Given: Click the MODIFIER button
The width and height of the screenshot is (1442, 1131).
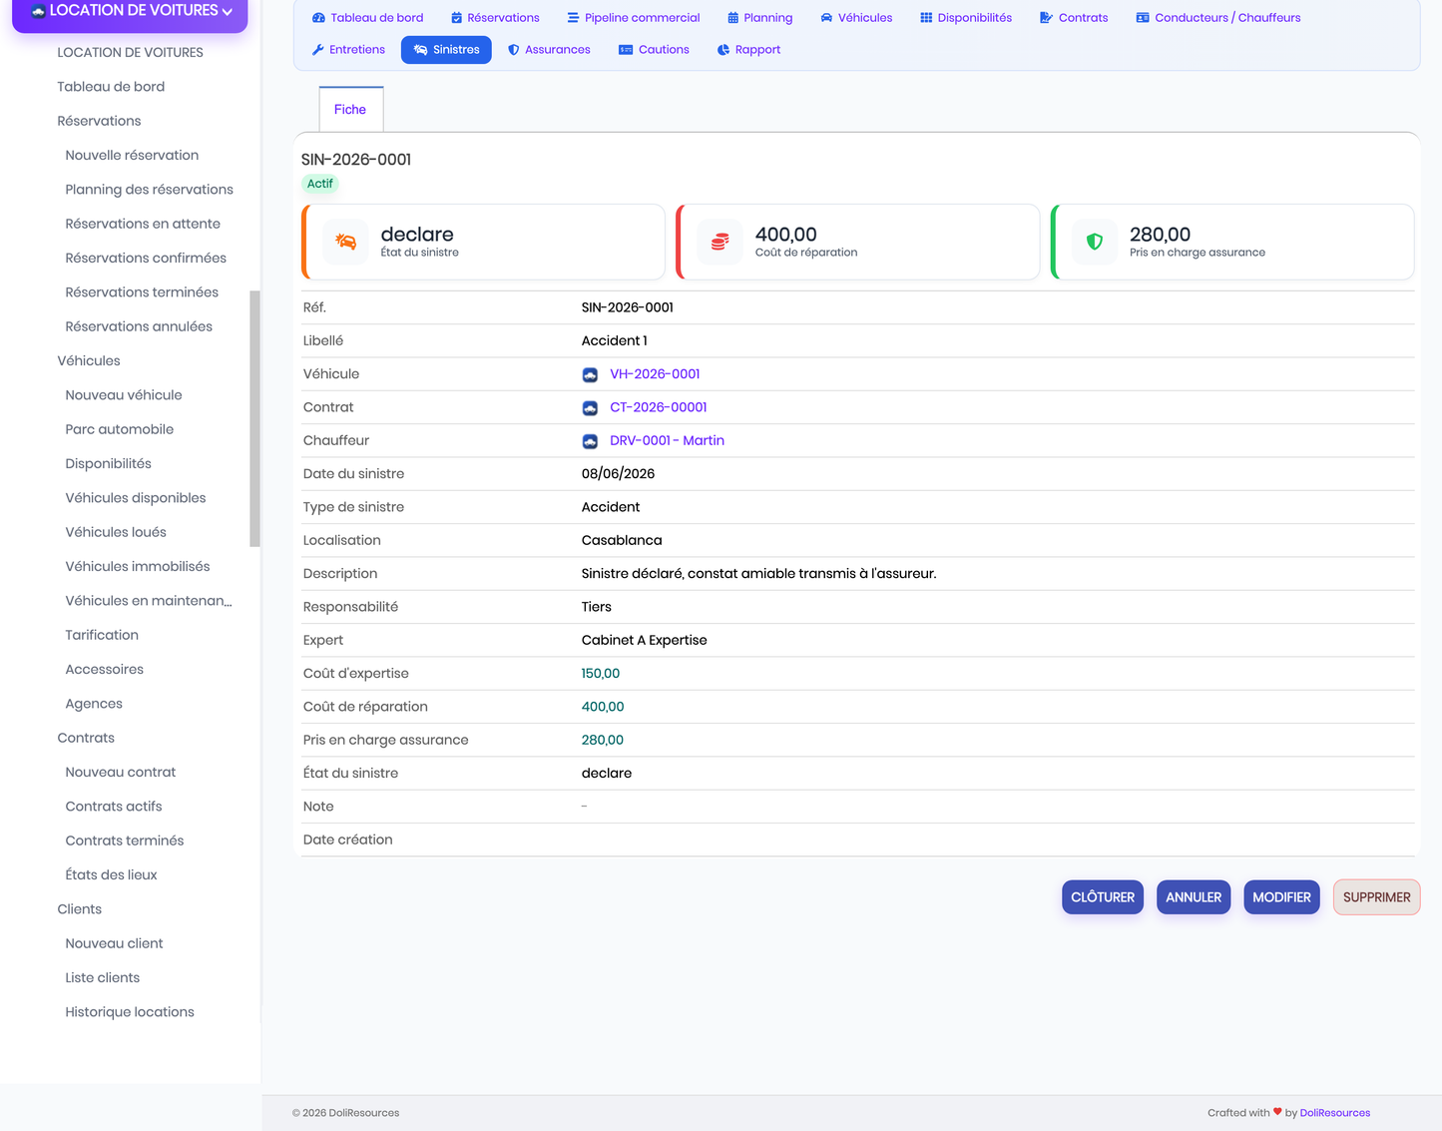Looking at the screenshot, I should (x=1281, y=897).
